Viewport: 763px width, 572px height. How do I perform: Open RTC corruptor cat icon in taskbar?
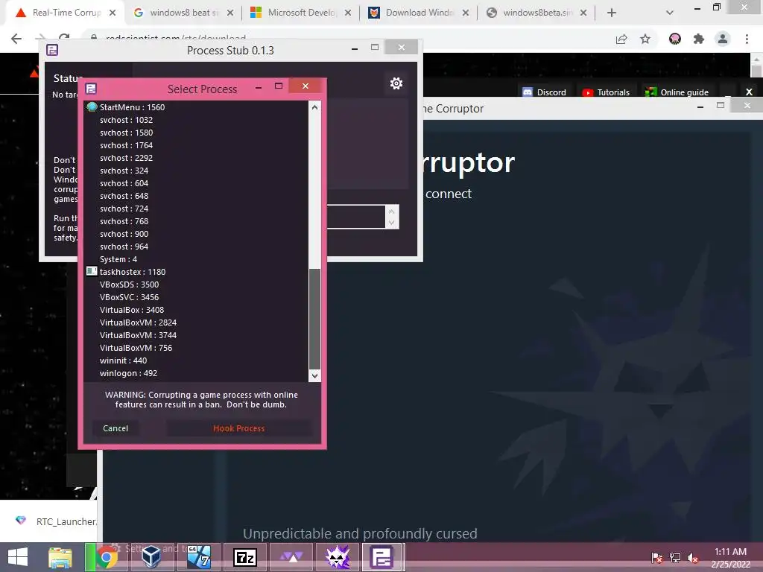338,557
